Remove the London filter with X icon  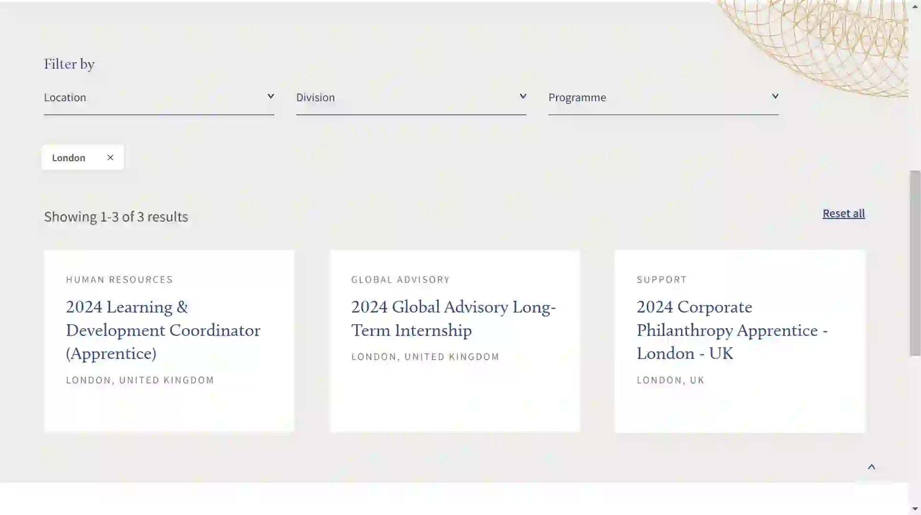click(110, 157)
